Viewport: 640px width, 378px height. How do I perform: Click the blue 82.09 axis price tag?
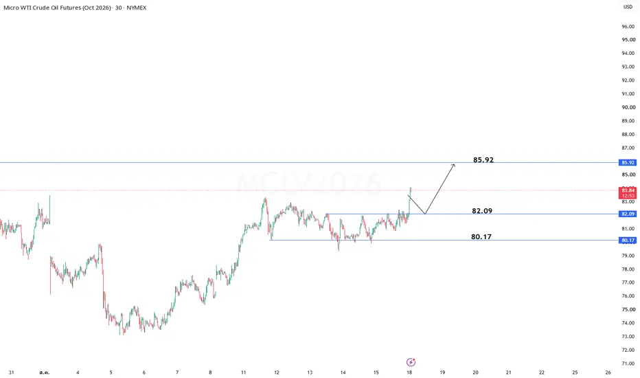click(628, 214)
